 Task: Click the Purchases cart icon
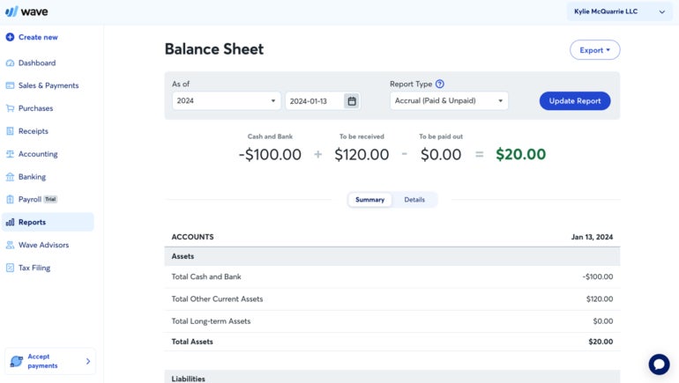(x=10, y=108)
